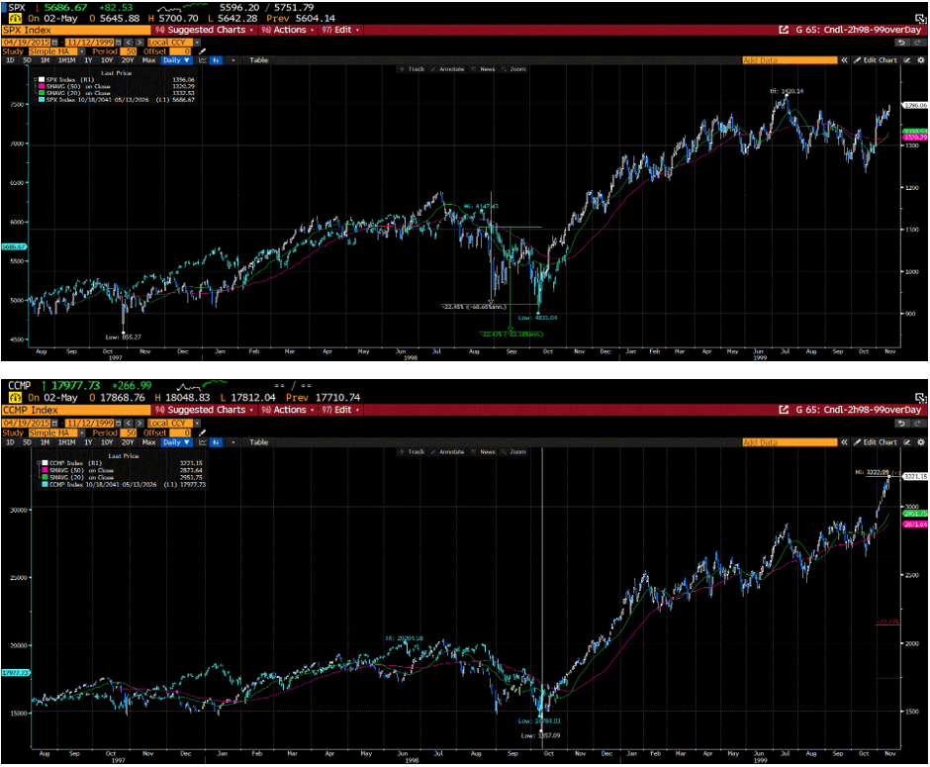
Task: Click the Edit Chart button
Action: pyautogui.click(x=881, y=59)
